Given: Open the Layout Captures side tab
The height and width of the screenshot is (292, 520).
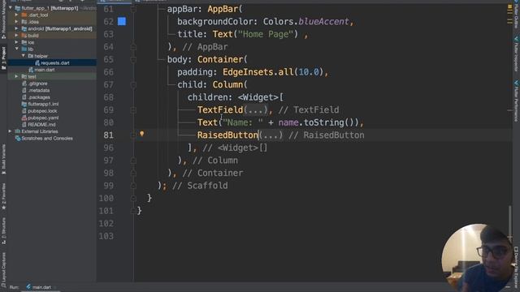Looking at the screenshot, I should click(x=3, y=270).
